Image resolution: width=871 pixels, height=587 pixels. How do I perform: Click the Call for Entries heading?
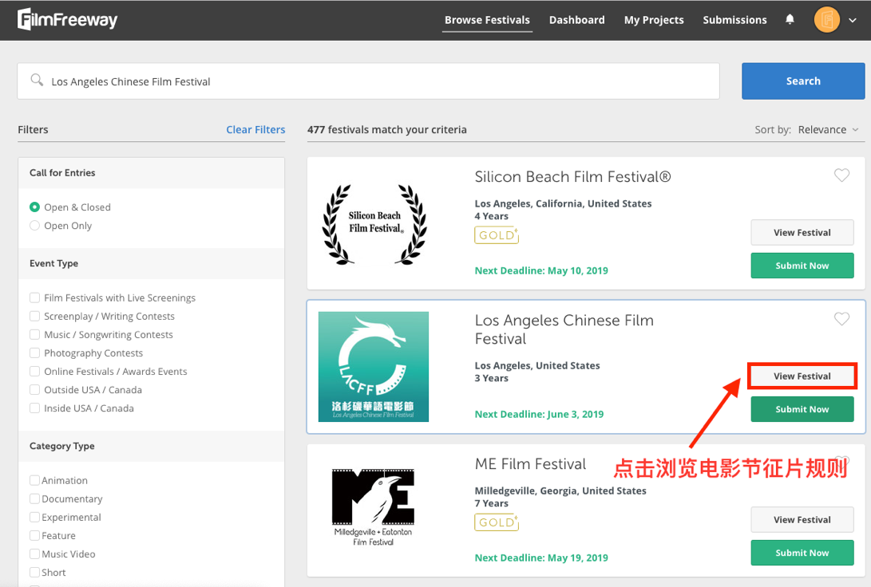(62, 172)
